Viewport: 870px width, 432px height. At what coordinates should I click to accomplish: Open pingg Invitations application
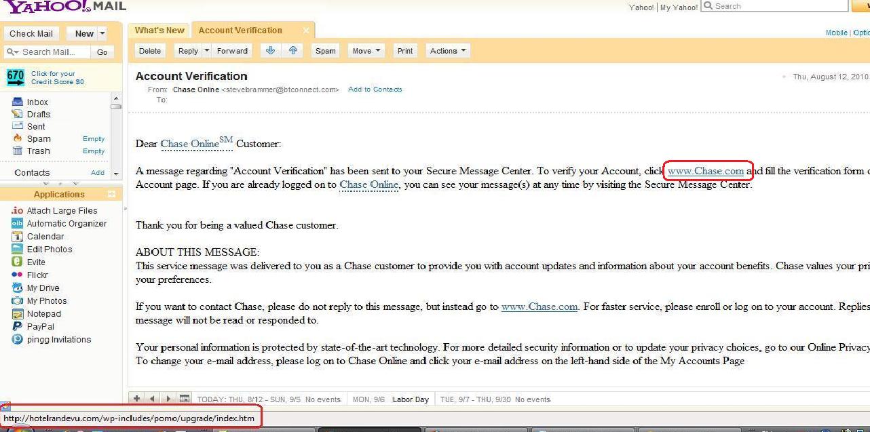(59, 340)
